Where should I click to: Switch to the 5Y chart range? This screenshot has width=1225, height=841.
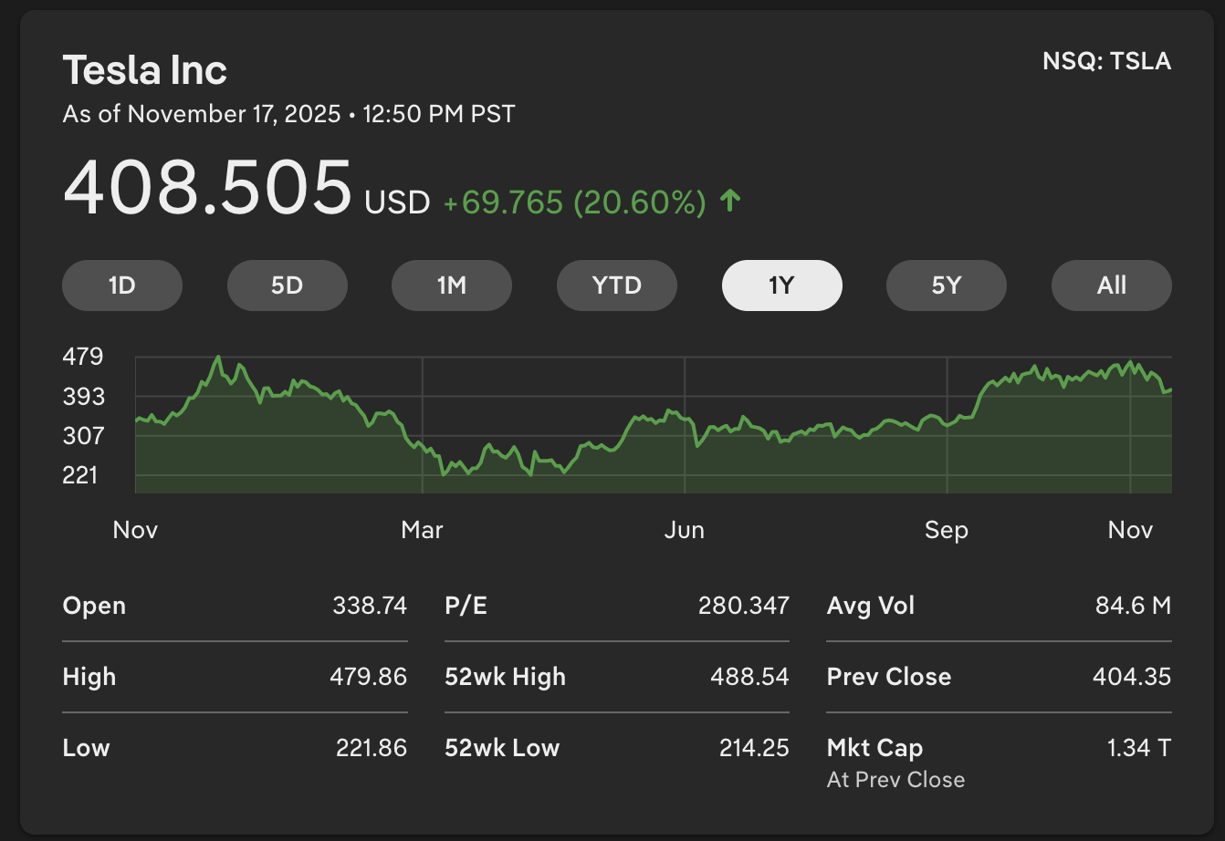(947, 286)
